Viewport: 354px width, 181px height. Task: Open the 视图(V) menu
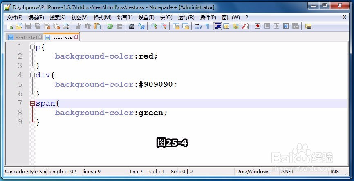pyautogui.click(x=79, y=18)
